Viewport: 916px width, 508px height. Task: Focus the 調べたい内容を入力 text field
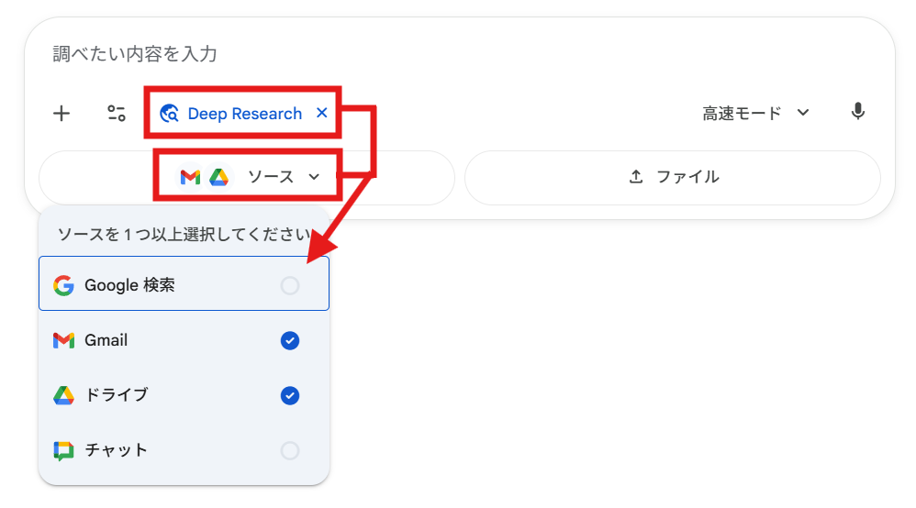point(459,54)
